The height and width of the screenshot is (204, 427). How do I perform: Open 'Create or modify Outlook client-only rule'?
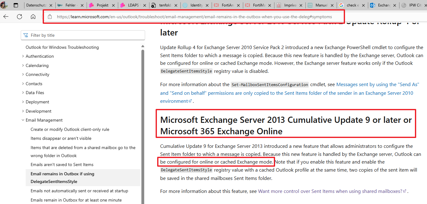click(x=70, y=129)
